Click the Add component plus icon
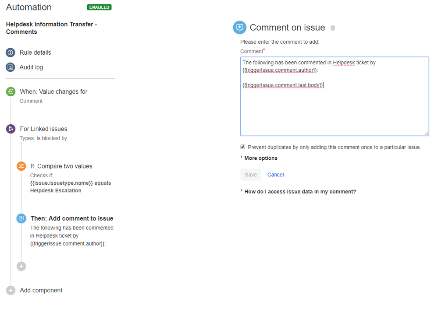Viewport: 438px width, 309px height. pos(11,290)
